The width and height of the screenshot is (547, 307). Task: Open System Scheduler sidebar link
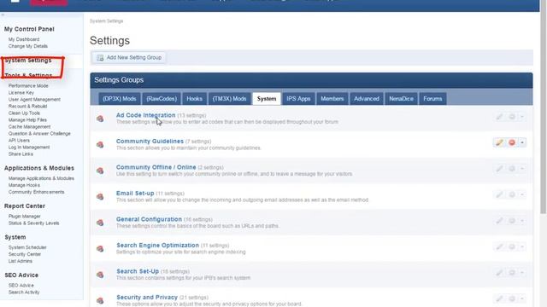[x=27, y=247]
